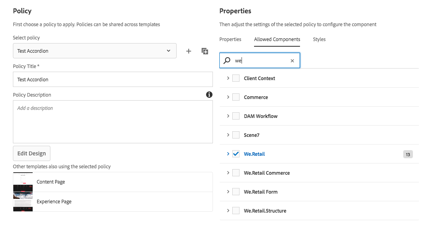Check the Scene7 group checkbox
This screenshot has width=448, height=250.
pyautogui.click(x=235, y=134)
